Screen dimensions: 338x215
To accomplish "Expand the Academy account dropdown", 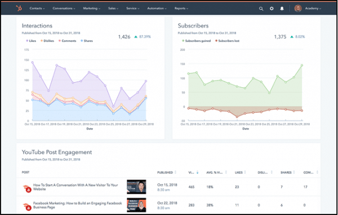I will tap(313, 8).
